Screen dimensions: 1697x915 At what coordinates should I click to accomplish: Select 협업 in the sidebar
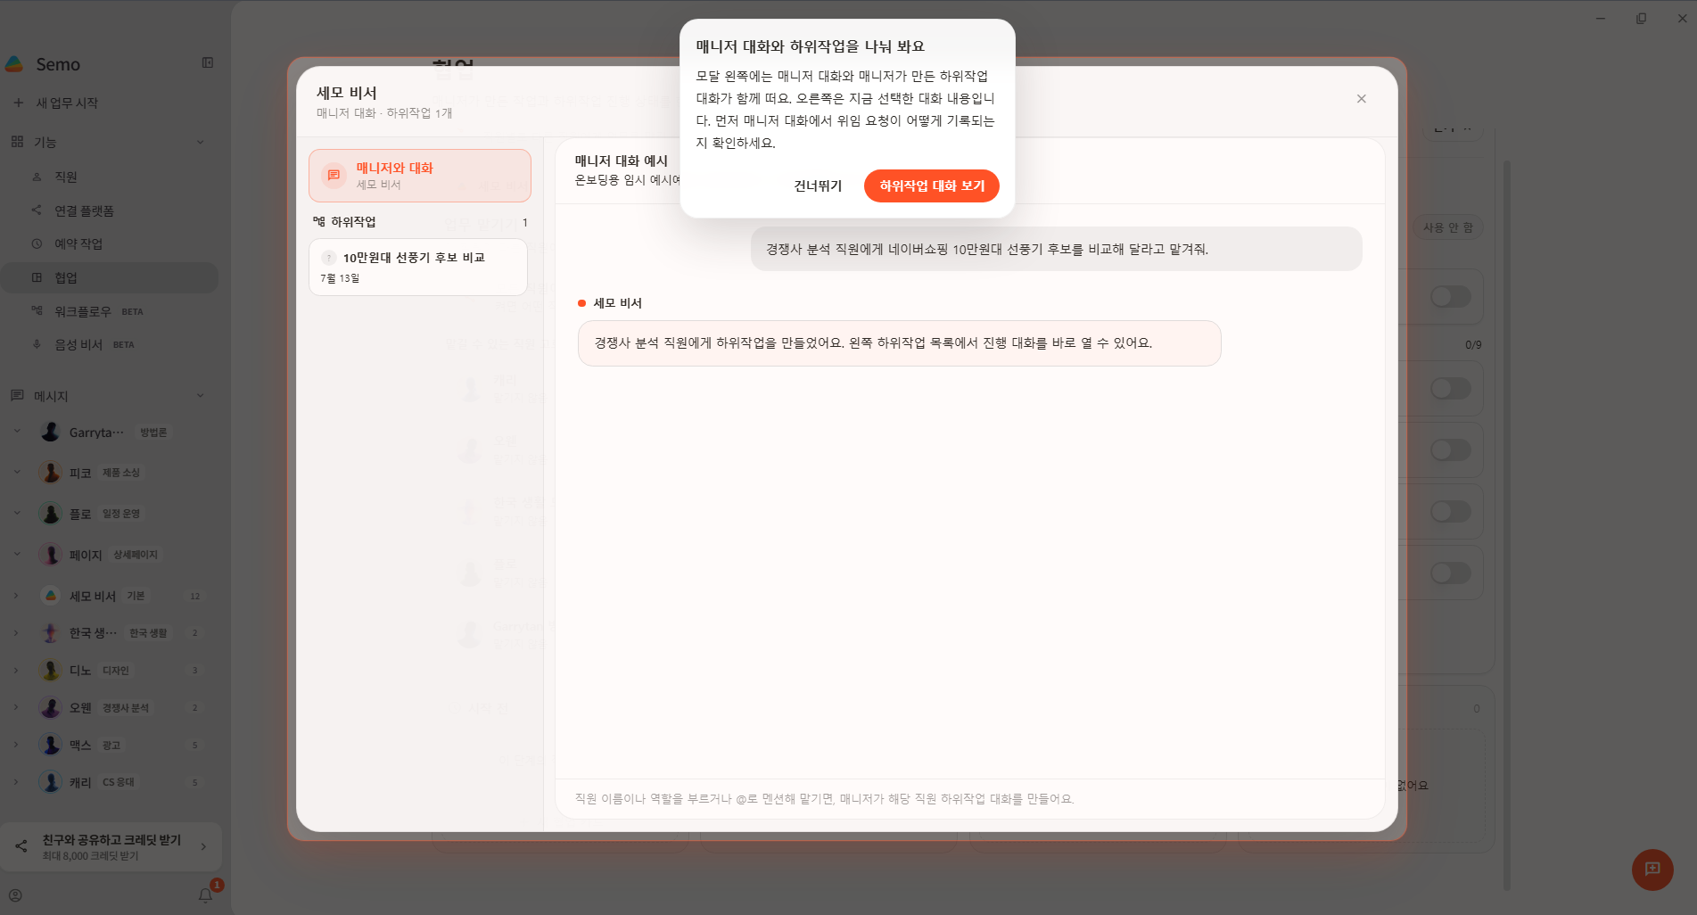point(109,277)
